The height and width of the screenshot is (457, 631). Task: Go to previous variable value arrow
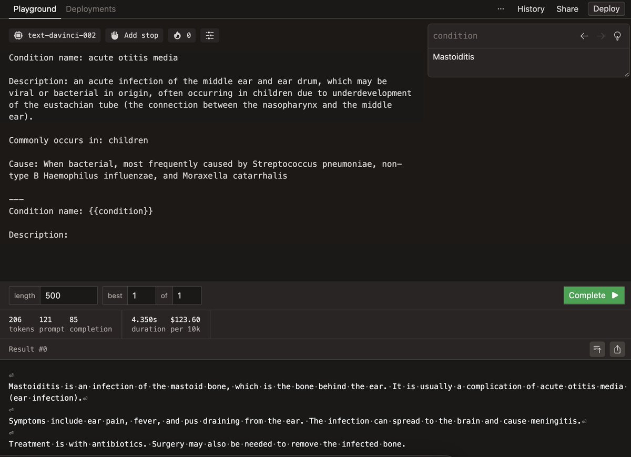tap(584, 36)
